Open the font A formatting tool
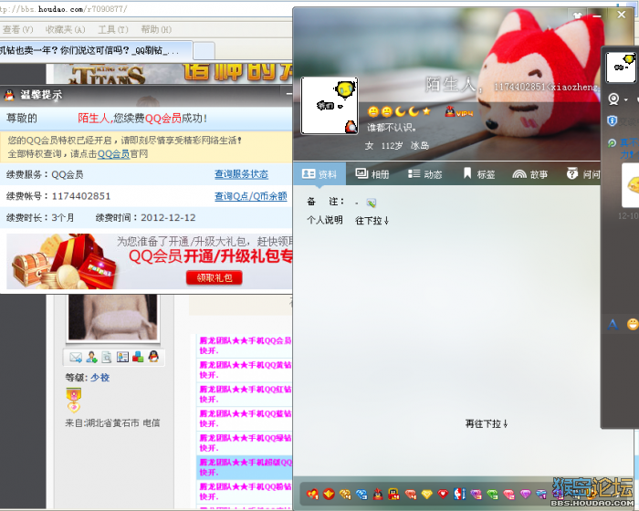The height and width of the screenshot is (511, 639). pyautogui.click(x=613, y=324)
